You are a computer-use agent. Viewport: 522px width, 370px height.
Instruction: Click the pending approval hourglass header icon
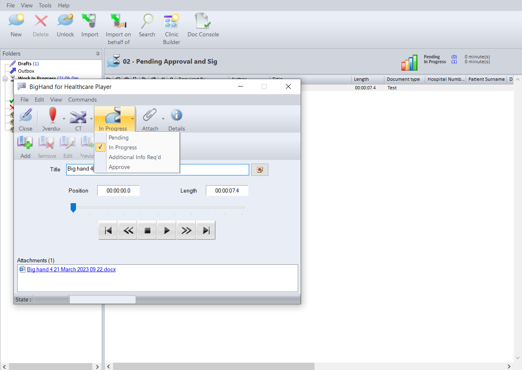tap(114, 61)
